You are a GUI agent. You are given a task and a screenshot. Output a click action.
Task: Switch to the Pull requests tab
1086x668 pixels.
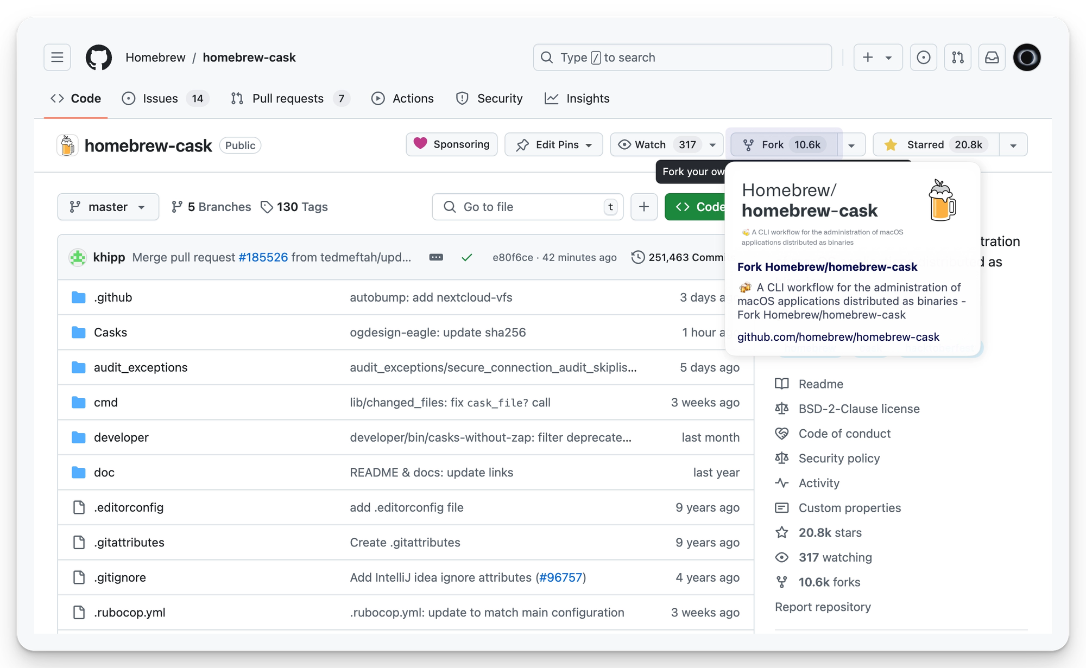[x=288, y=98]
